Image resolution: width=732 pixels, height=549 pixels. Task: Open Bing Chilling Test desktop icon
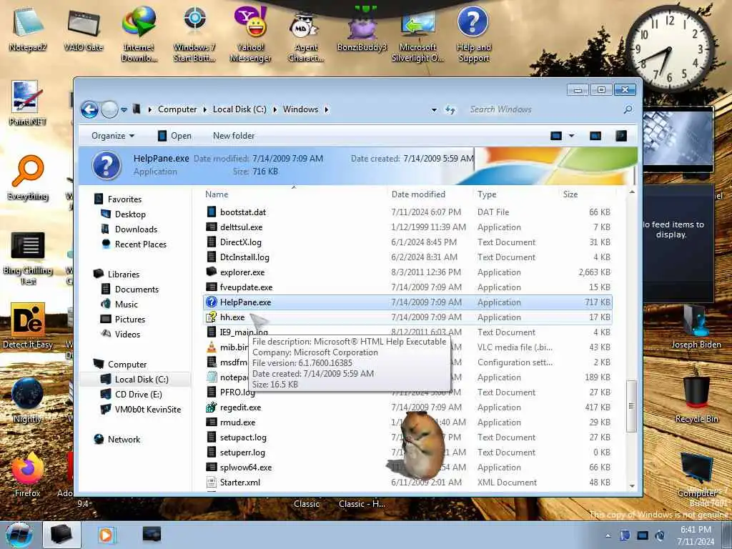point(28,259)
